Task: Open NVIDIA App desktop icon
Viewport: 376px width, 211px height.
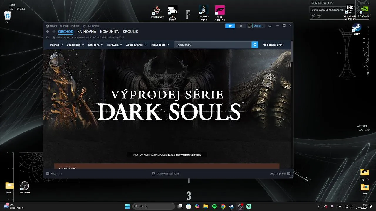Action: click(x=364, y=12)
